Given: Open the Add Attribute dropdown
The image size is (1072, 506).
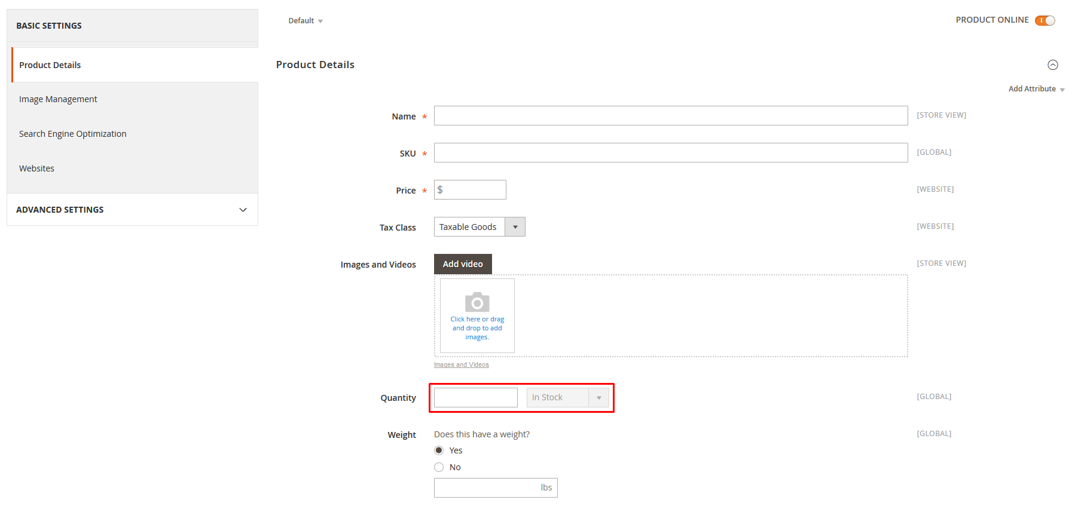Looking at the screenshot, I should 1036,89.
